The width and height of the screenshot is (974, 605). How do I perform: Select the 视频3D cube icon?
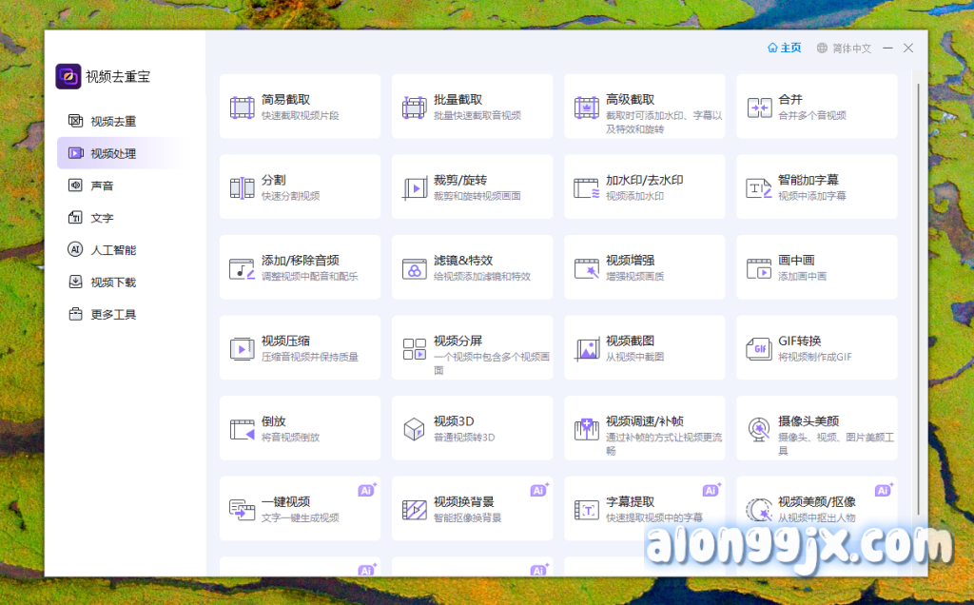[x=414, y=429]
